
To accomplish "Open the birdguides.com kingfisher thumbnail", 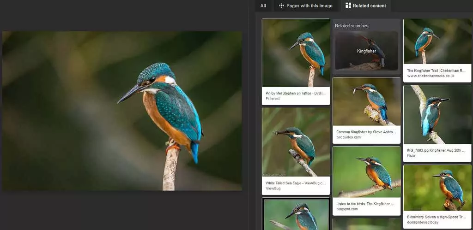I will point(366,101).
